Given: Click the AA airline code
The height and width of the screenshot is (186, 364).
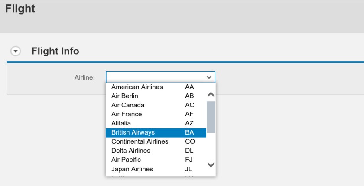Looking at the screenshot, I should [189, 87].
